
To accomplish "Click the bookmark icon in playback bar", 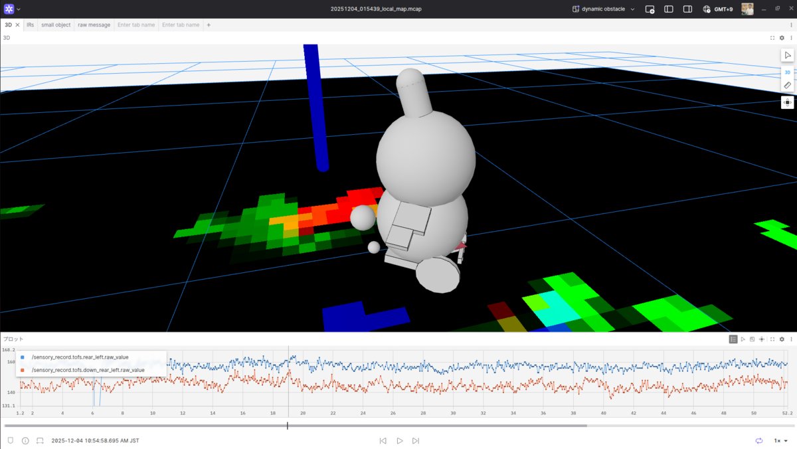I will (11, 440).
